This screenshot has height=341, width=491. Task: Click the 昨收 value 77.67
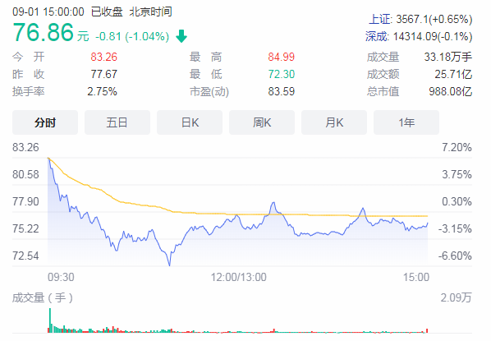click(x=104, y=74)
